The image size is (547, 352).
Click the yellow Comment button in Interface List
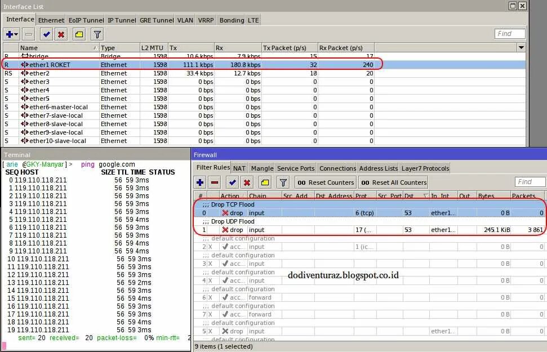(x=79, y=34)
